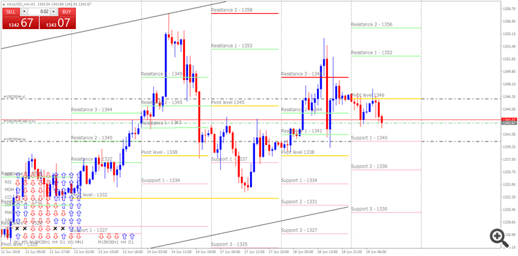Click the magnifier zoom icon
Screen dimensions: 518x256
499,237
